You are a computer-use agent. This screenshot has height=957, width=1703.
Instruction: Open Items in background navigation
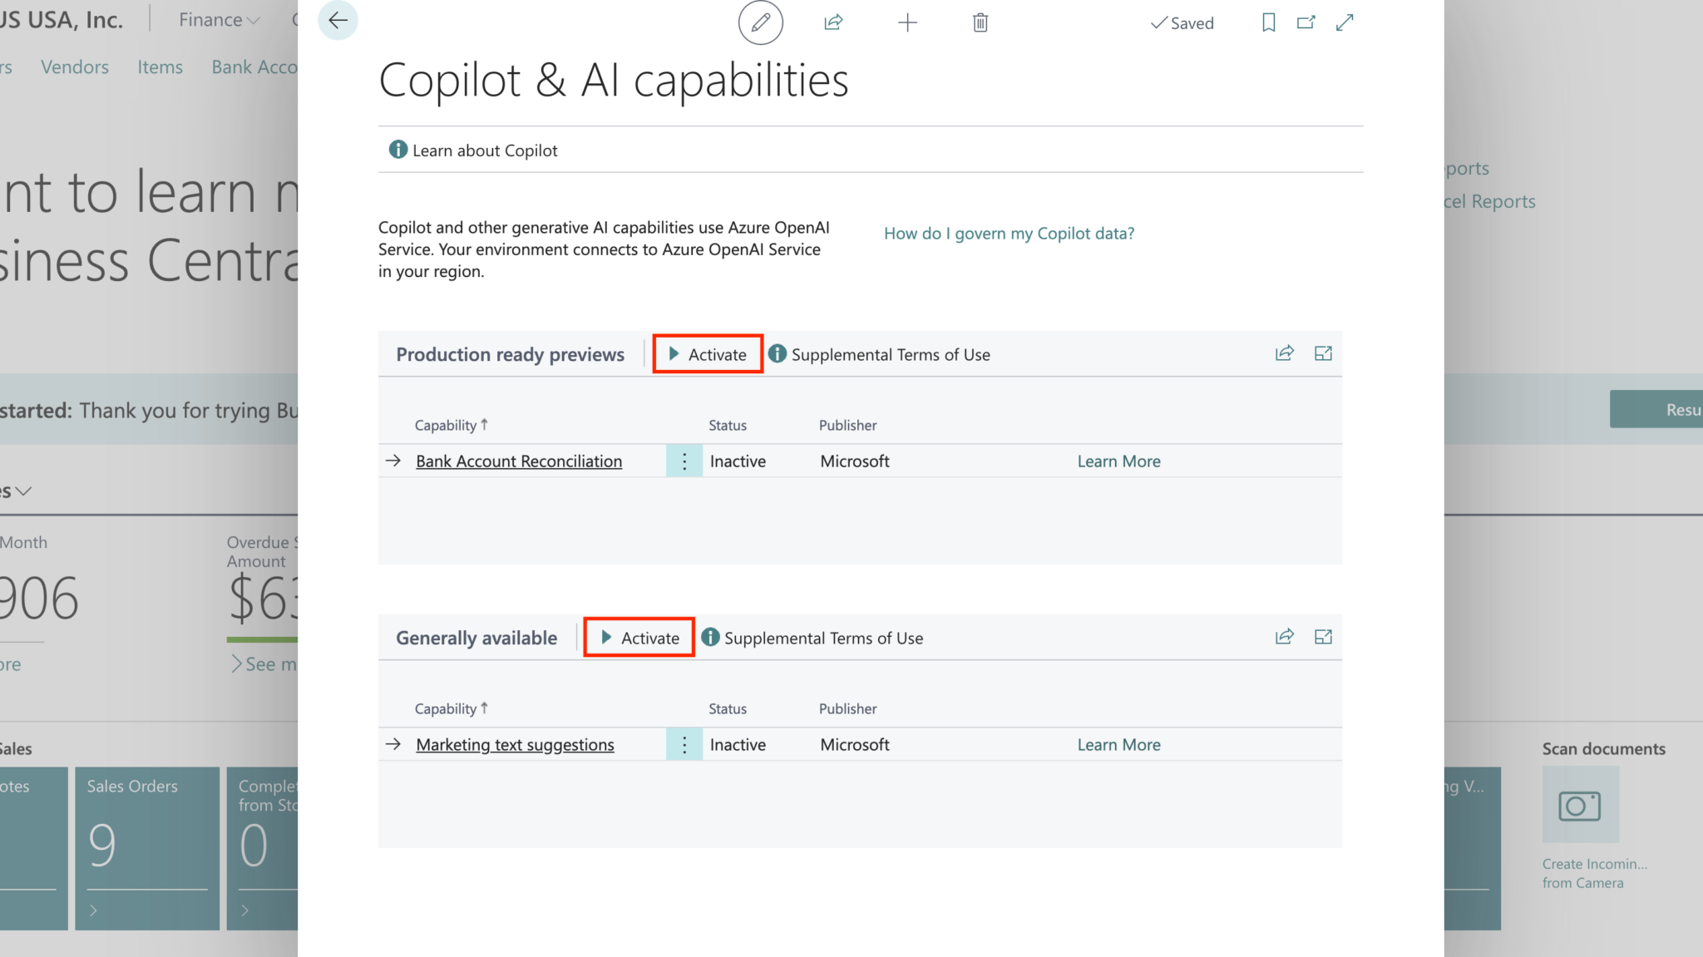point(160,67)
